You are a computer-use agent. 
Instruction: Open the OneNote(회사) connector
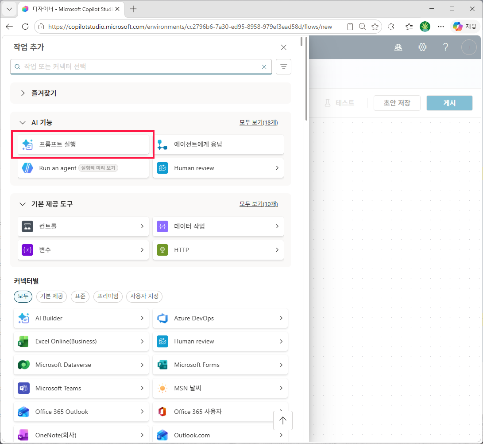(81, 435)
